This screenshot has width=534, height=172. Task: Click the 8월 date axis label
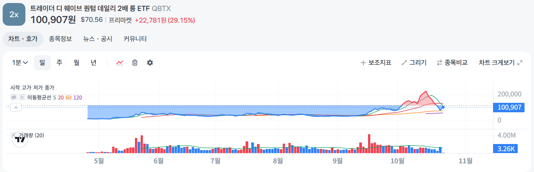[278, 161]
